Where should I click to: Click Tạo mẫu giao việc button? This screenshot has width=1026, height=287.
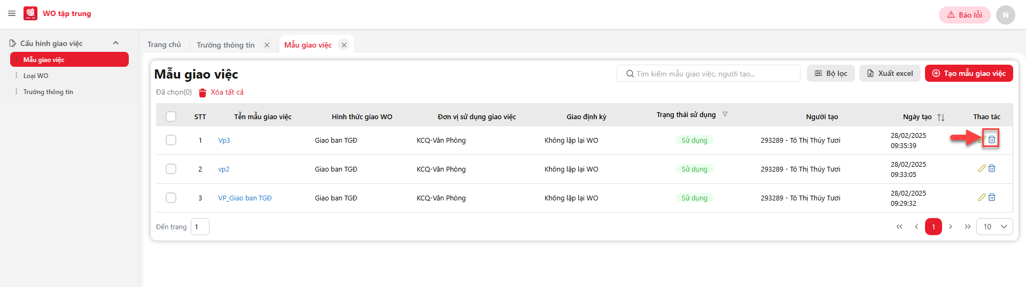click(x=969, y=73)
